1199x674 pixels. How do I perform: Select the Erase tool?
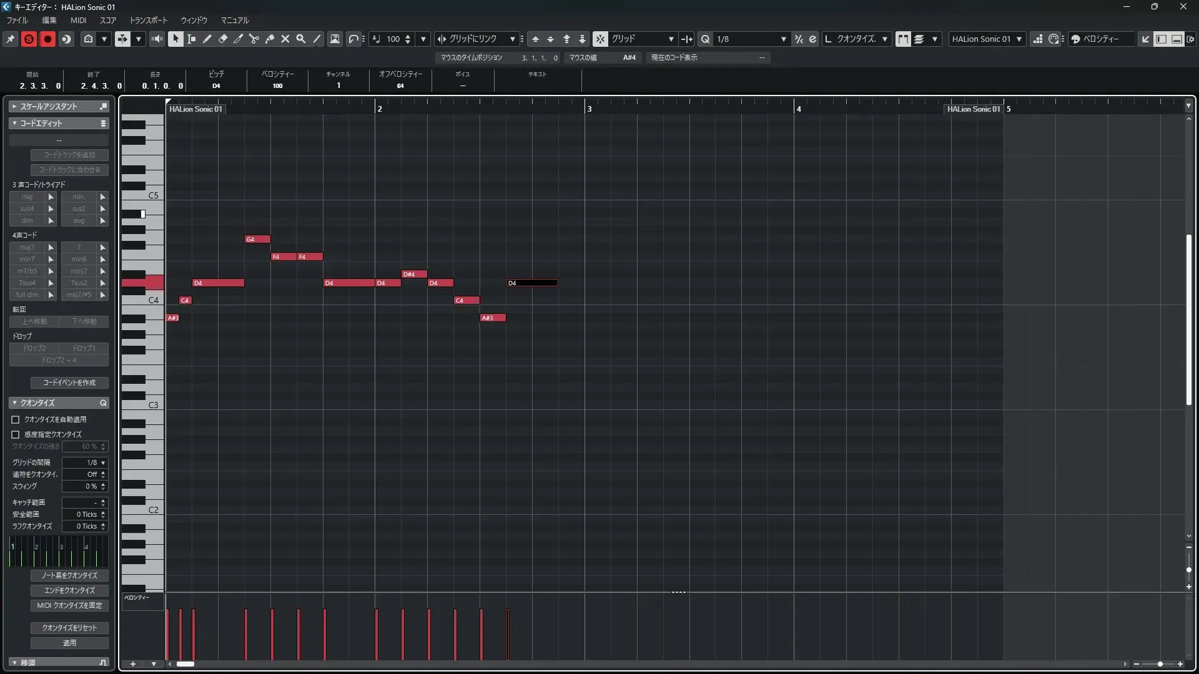pyautogui.click(x=223, y=39)
